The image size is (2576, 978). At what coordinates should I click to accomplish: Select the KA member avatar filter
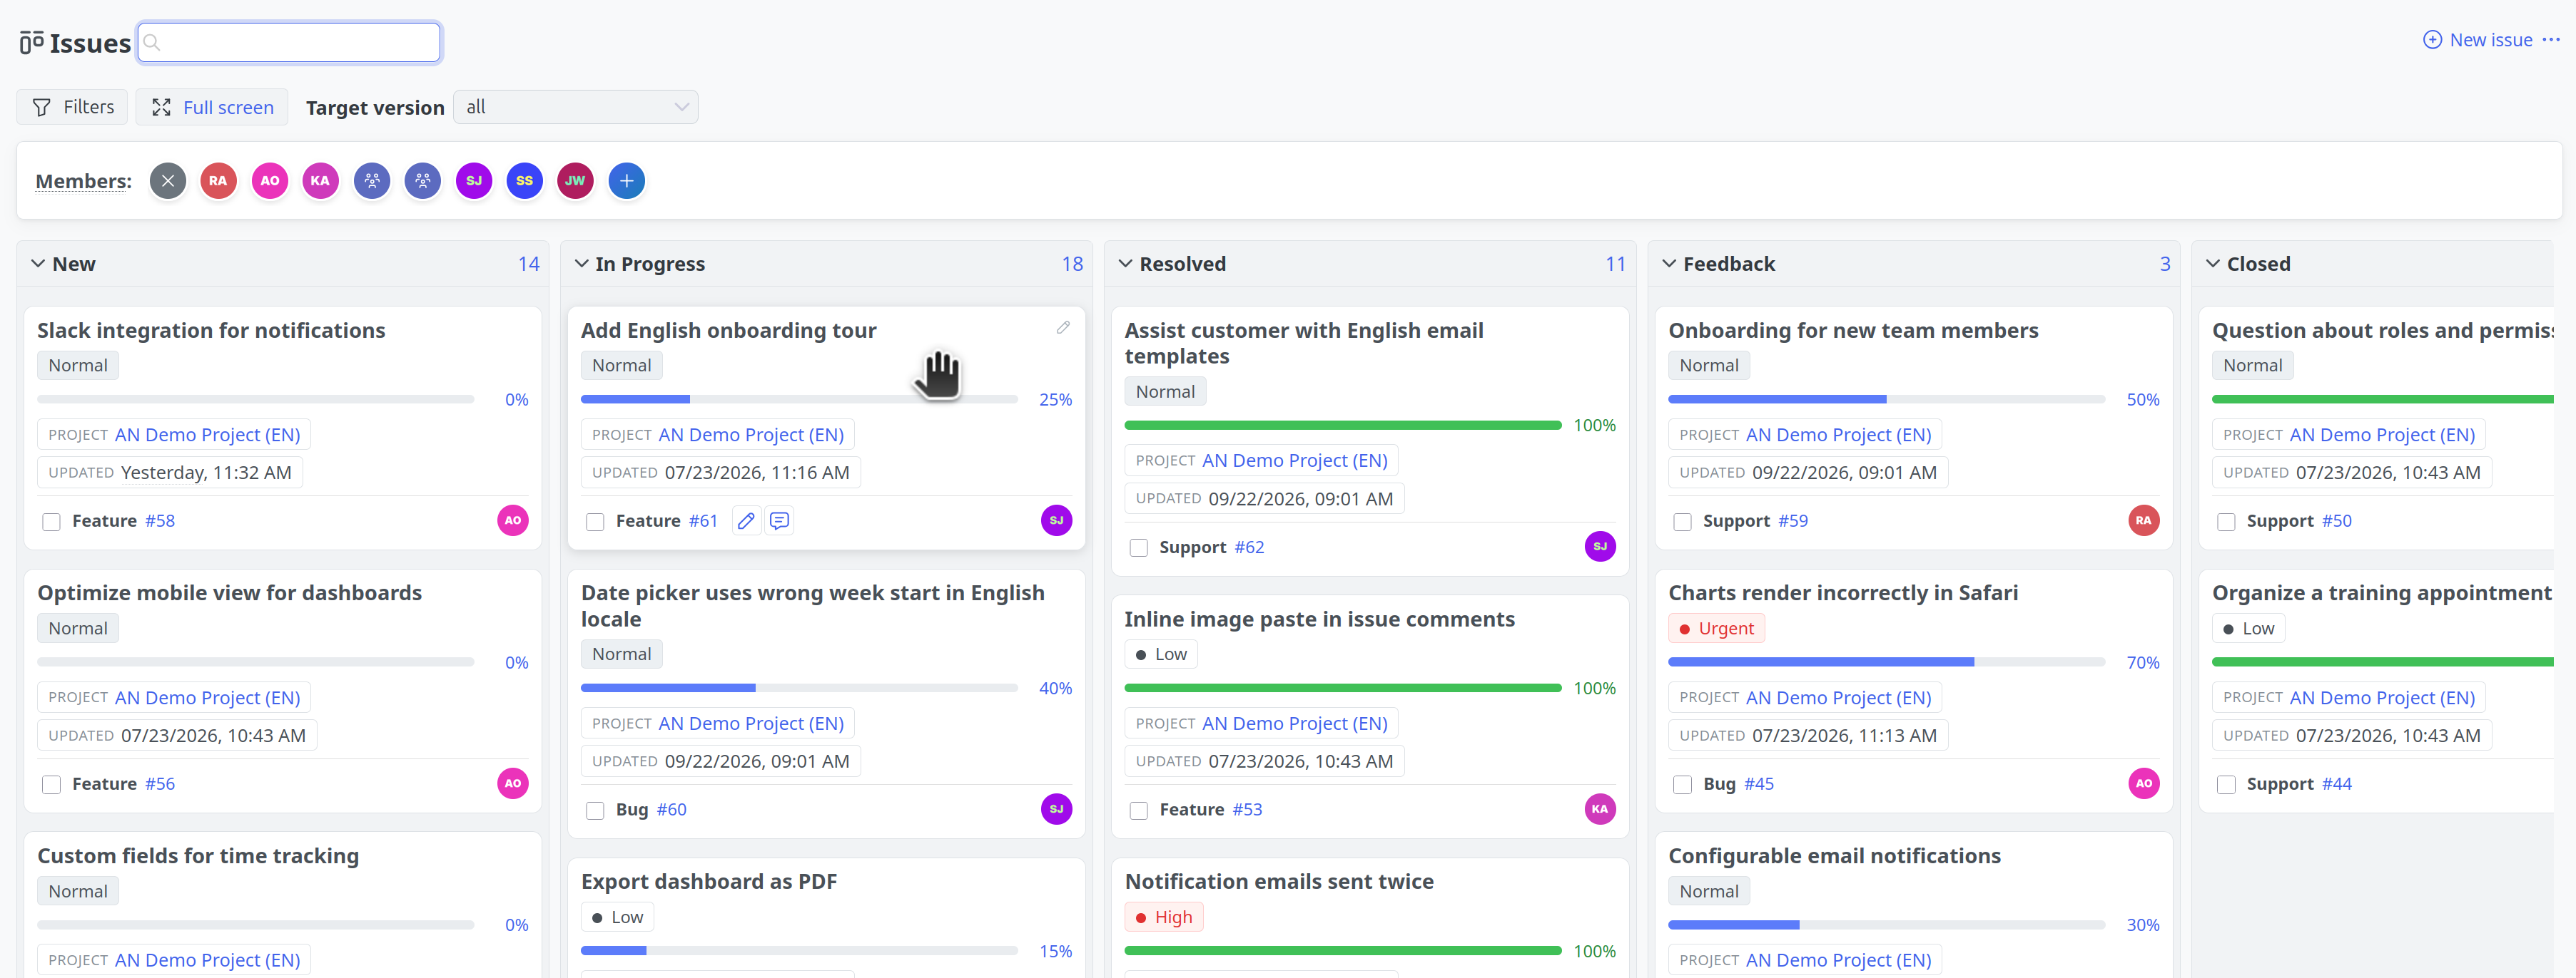320,181
